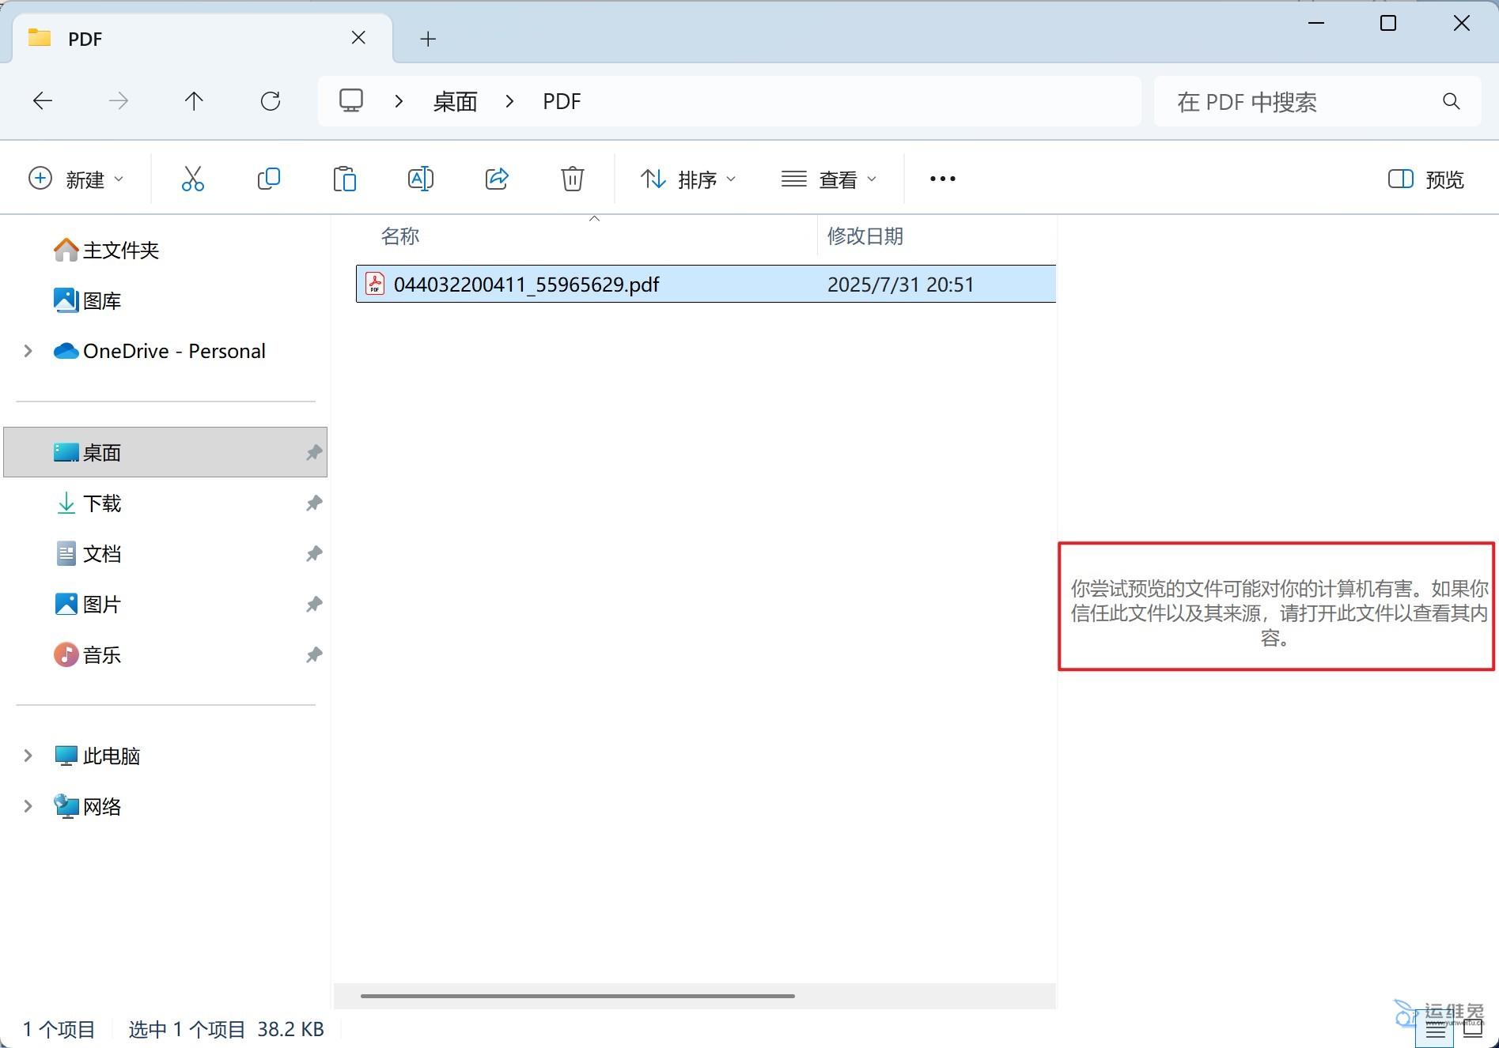Screen dimensions: 1499x1048
Task: Cut the selected file
Action: click(192, 179)
